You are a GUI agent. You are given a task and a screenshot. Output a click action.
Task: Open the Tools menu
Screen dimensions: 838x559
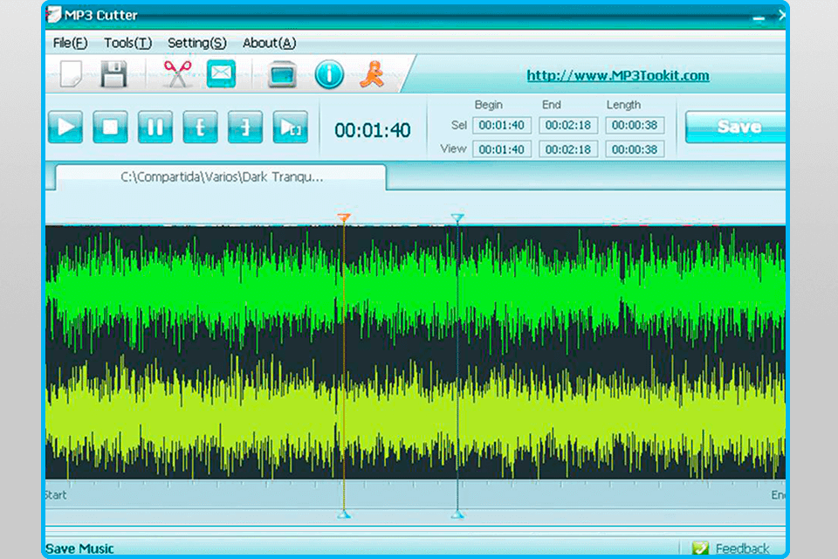[x=127, y=43]
